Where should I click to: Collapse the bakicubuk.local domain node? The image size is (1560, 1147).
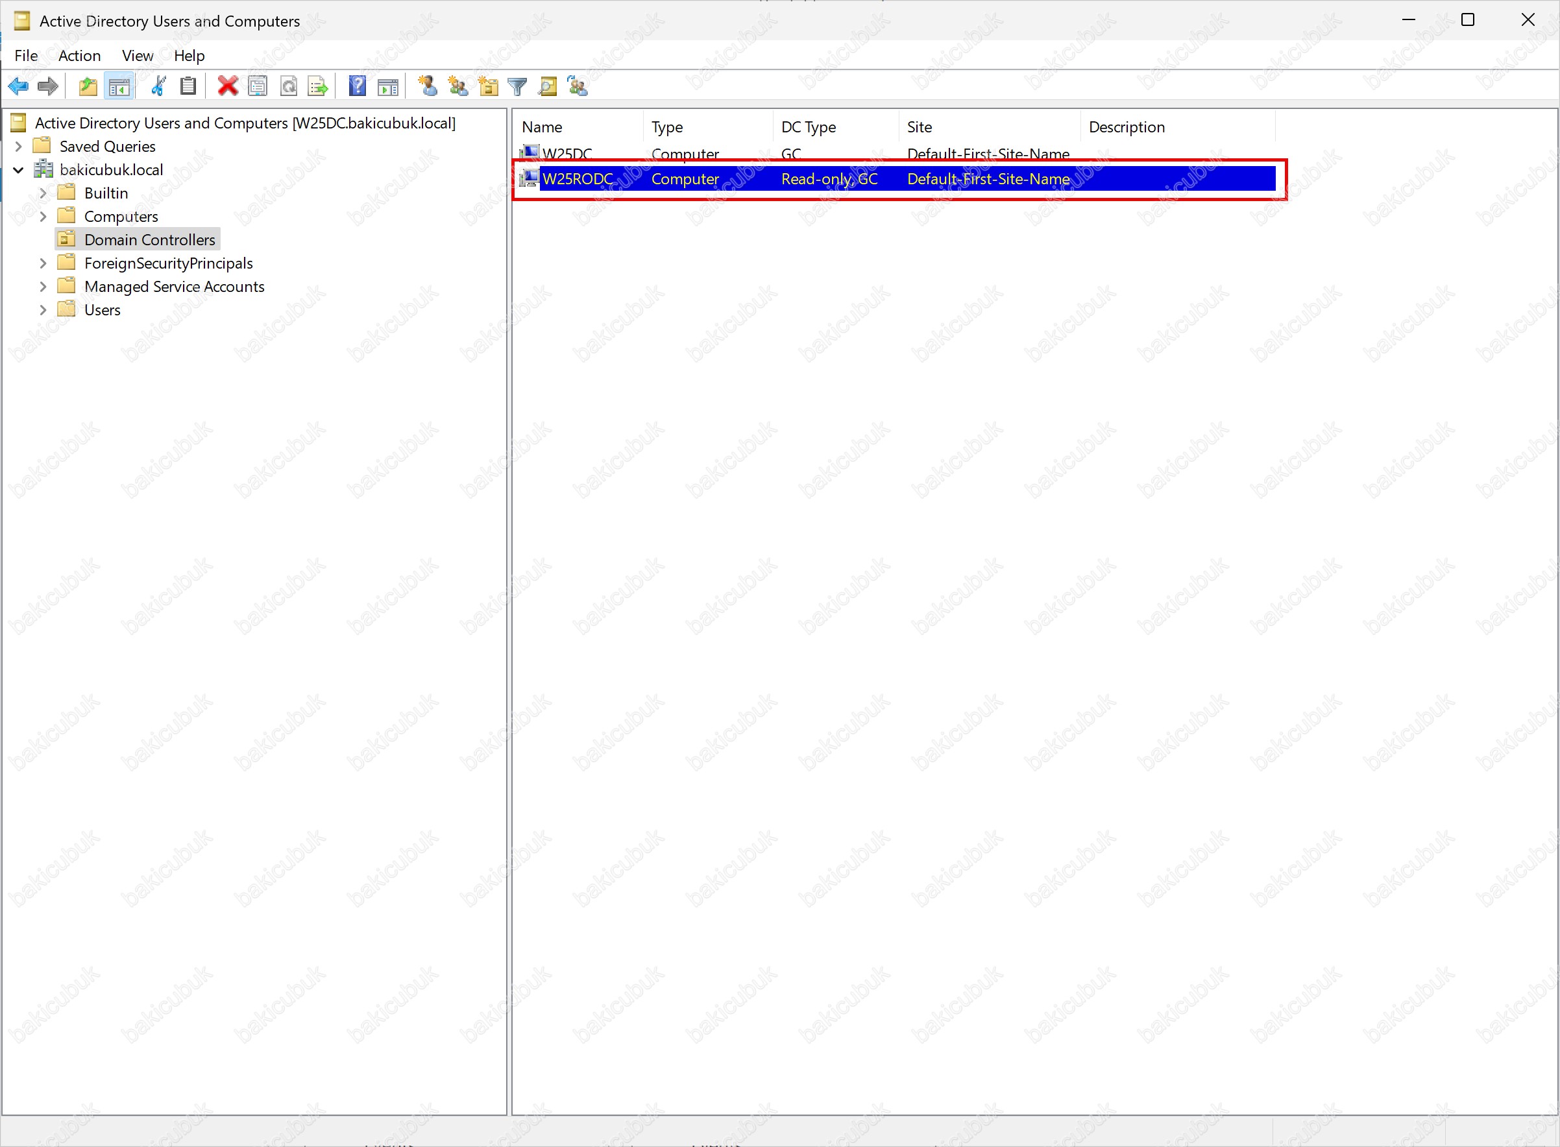(x=19, y=170)
